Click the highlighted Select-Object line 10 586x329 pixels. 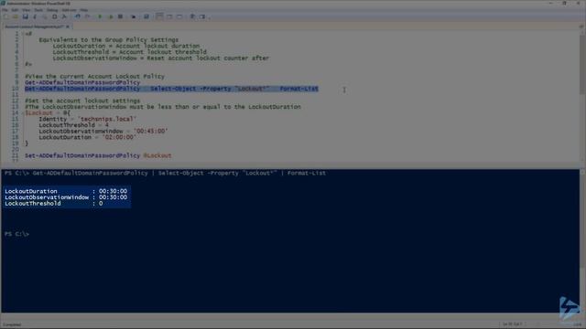pyautogui.click(x=171, y=89)
